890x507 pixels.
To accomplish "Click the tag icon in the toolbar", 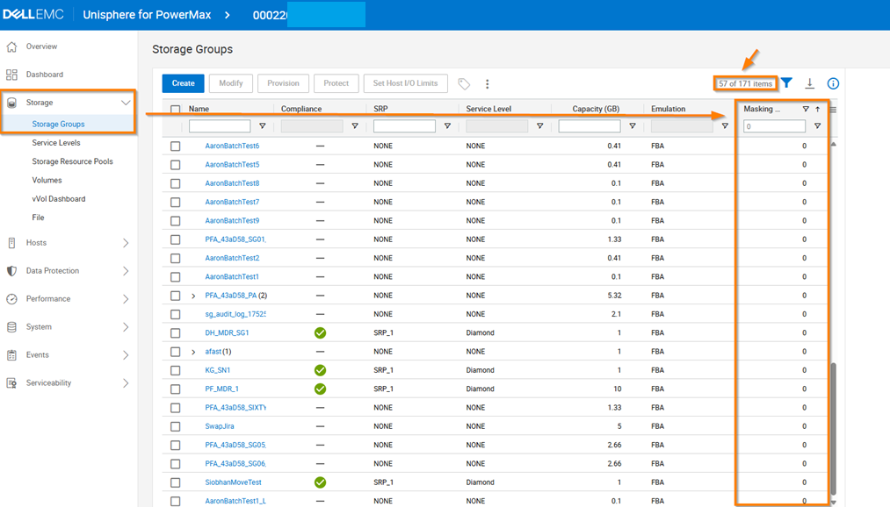I will 464,84.
